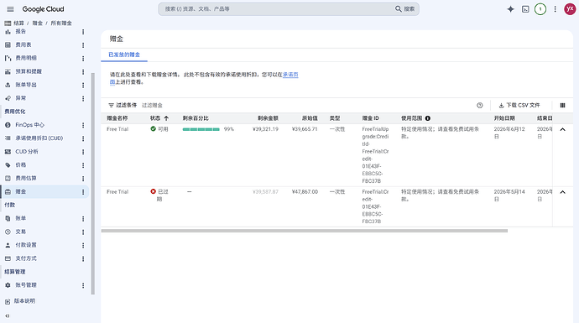This screenshot has width=579, height=323.
Task: Click the 价格 tag icon in sidebar
Action: (8, 165)
